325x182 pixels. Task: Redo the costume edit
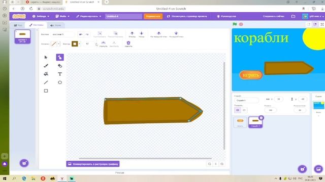click(87, 34)
